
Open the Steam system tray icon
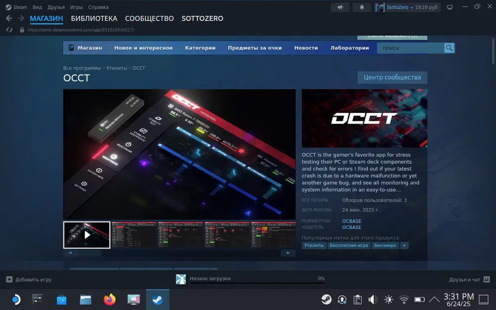click(x=326, y=299)
